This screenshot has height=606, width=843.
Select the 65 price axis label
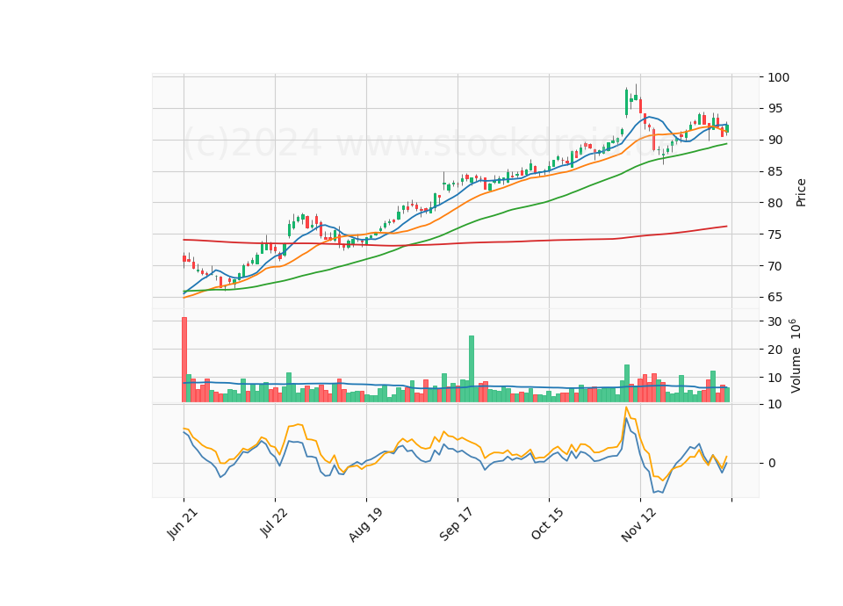775,297
